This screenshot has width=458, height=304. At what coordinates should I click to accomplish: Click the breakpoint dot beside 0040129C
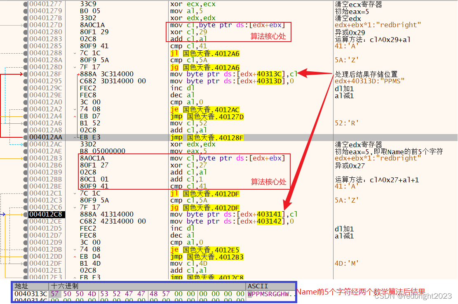click(x=25, y=88)
